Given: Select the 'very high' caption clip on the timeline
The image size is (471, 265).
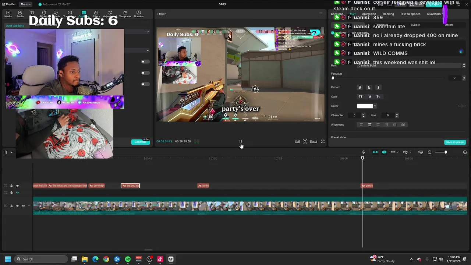Looking at the screenshot, I should tap(97, 185).
